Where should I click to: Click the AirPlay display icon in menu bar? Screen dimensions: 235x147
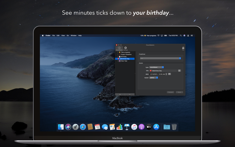point(162,36)
